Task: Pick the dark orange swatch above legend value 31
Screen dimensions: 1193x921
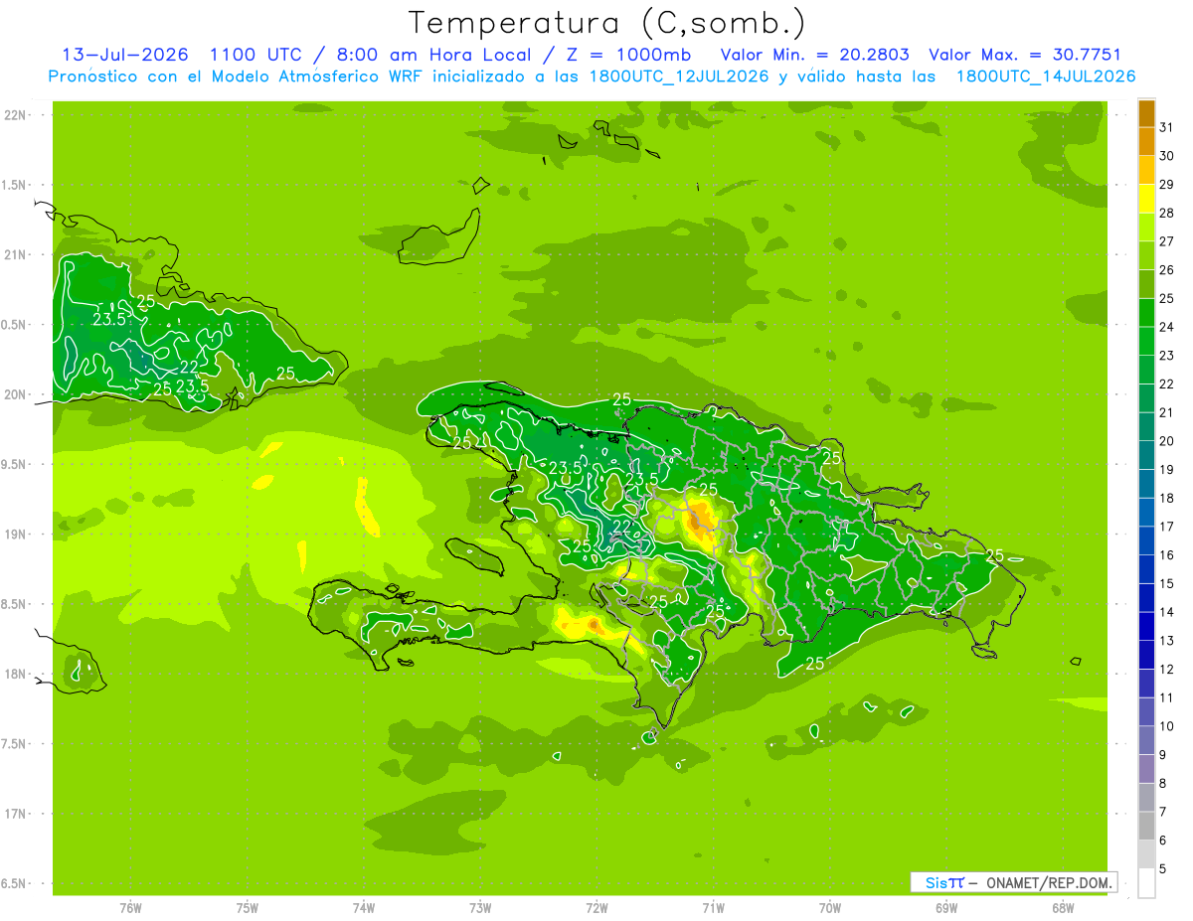Action: pyautogui.click(x=1146, y=114)
